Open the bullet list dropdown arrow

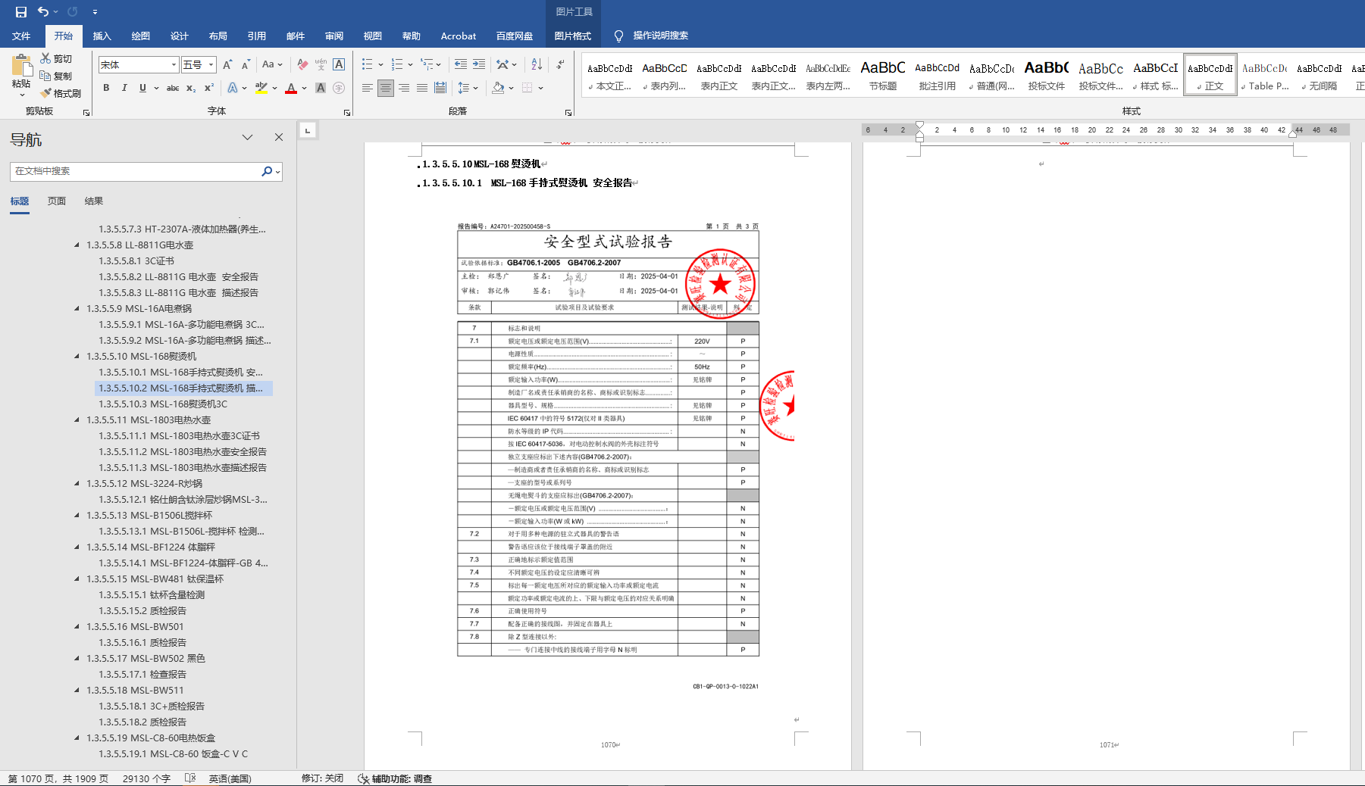click(381, 65)
